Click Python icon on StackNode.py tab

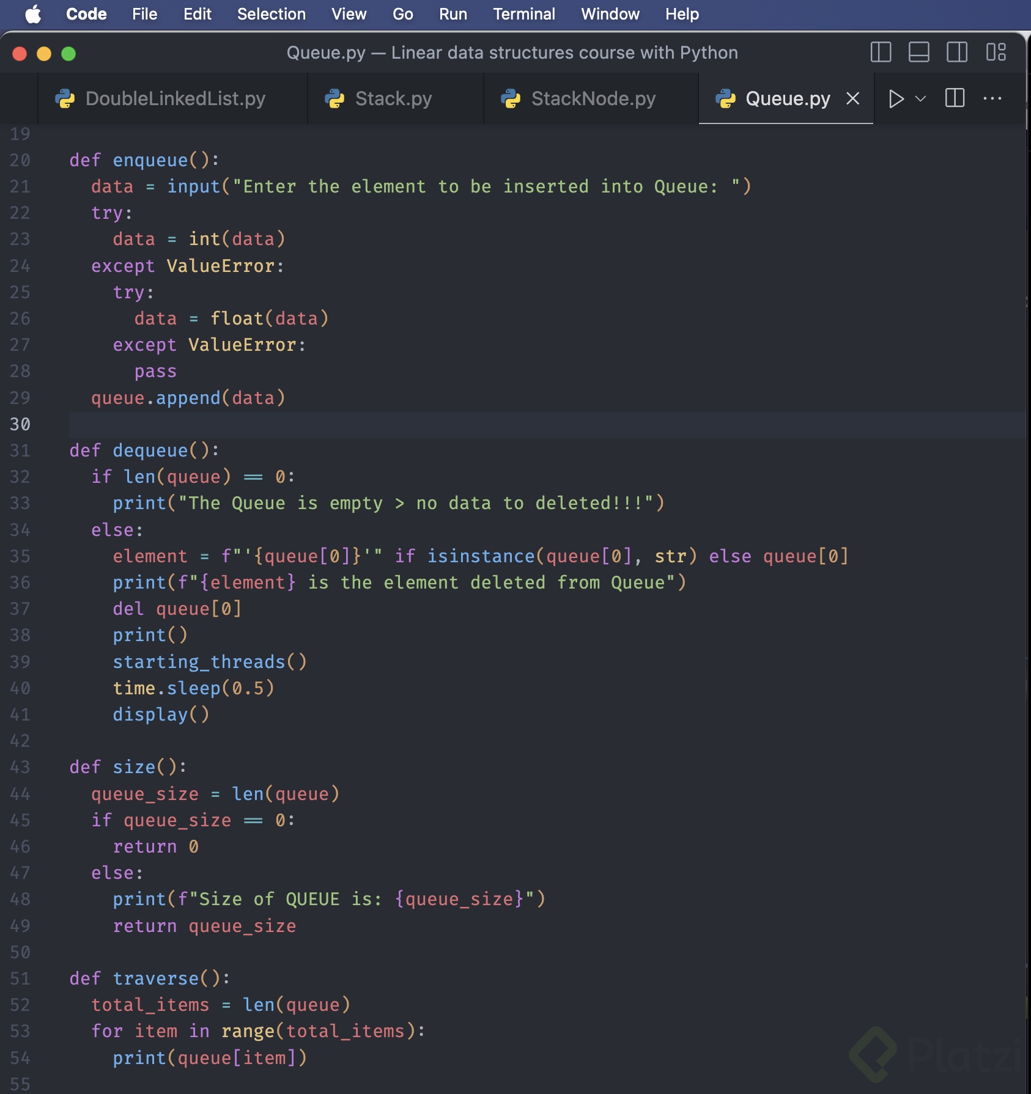click(x=511, y=99)
